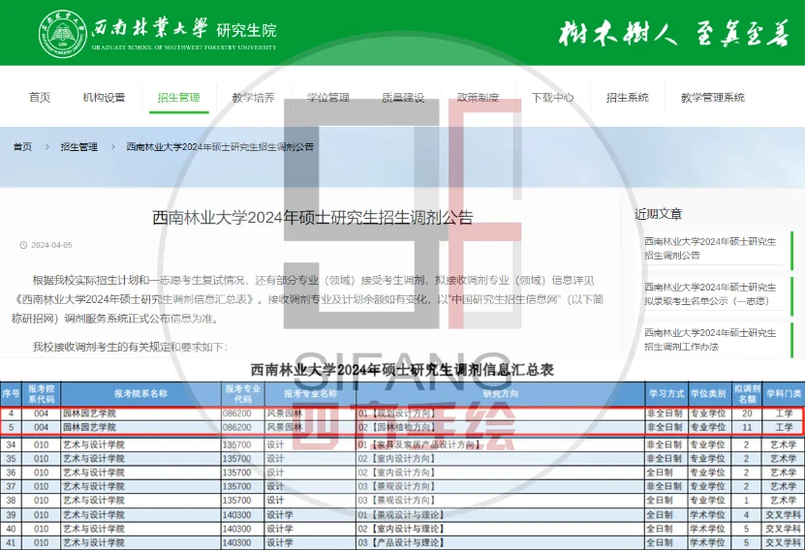
Task: Click 02【室内设计与理论】 in row 40
Action: tap(401, 529)
